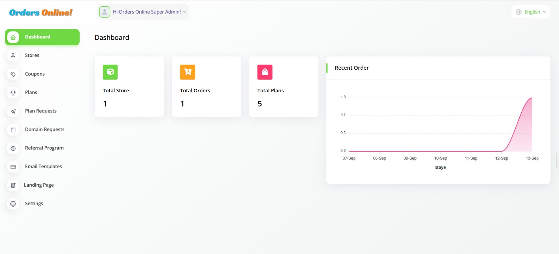Click the Stores person icon in sidebar
The width and height of the screenshot is (559, 254).
[x=13, y=55]
